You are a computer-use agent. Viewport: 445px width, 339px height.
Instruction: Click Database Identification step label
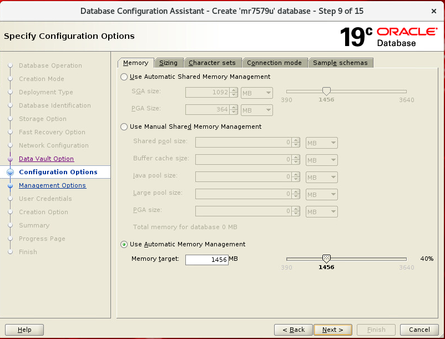point(55,105)
